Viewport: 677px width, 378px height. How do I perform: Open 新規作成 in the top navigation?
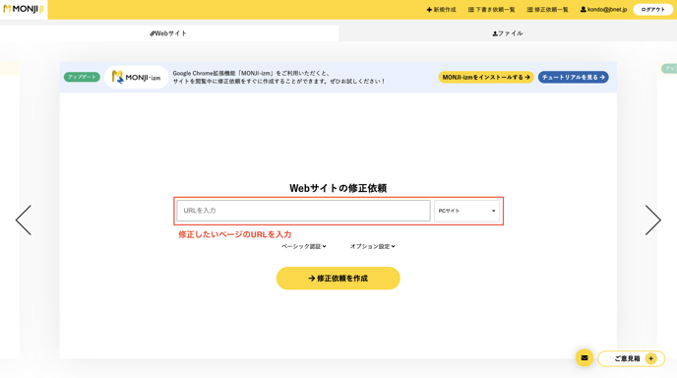(441, 10)
